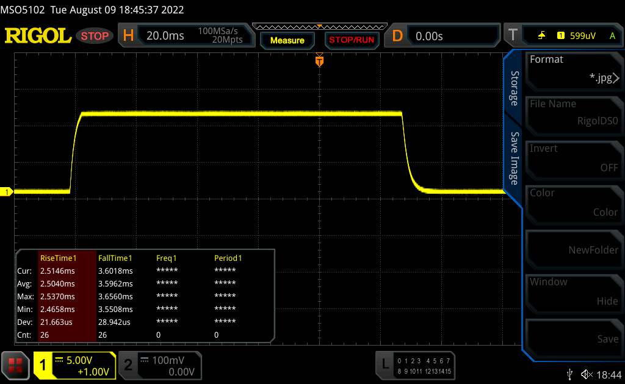Toggle the Window Hide option
Viewport: 625px width, 384px height.
pos(573,291)
